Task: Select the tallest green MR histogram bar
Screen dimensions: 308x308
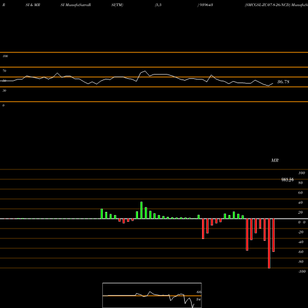Action: pyautogui.click(x=142, y=210)
